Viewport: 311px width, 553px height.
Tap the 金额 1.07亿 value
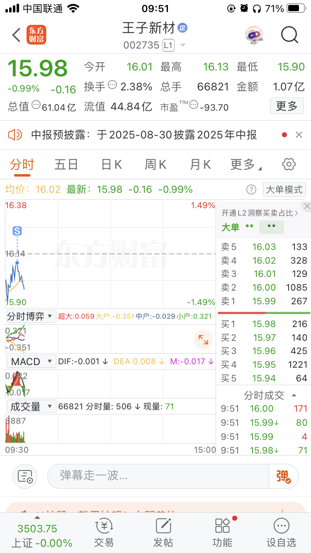[289, 87]
